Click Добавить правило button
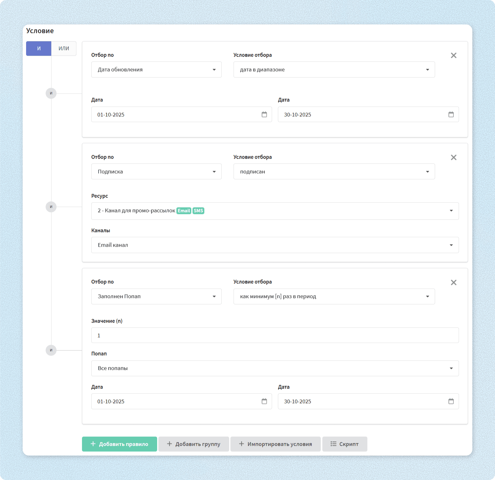Viewport: 495px width, 480px height. pyautogui.click(x=120, y=444)
